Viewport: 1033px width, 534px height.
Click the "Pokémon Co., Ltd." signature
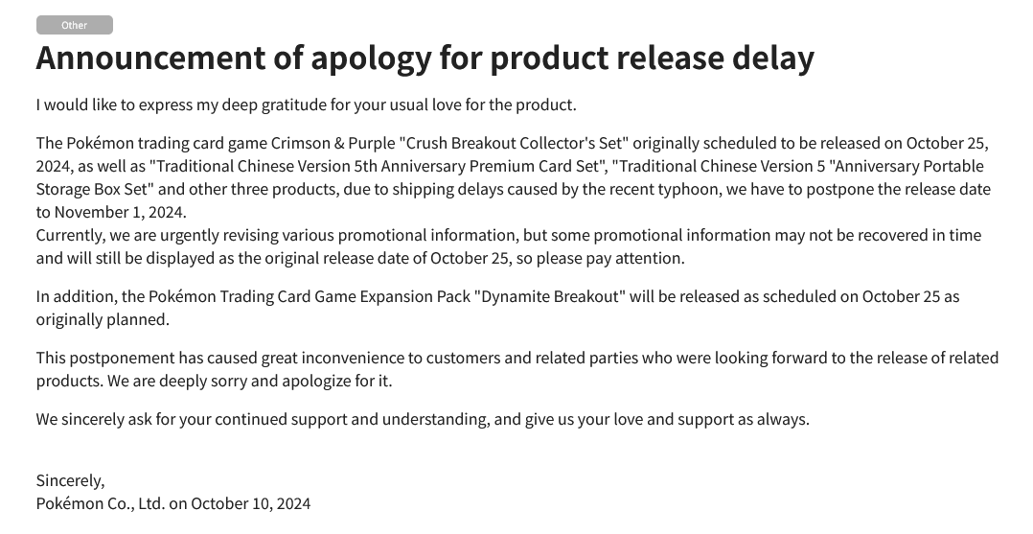(101, 503)
